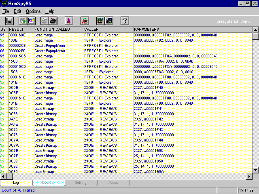Click the red letter A font icon

point(85,21)
